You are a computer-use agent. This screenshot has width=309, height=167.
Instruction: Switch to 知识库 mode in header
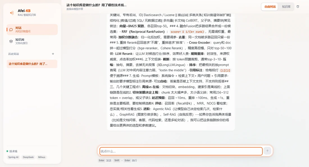tap(286, 7)
